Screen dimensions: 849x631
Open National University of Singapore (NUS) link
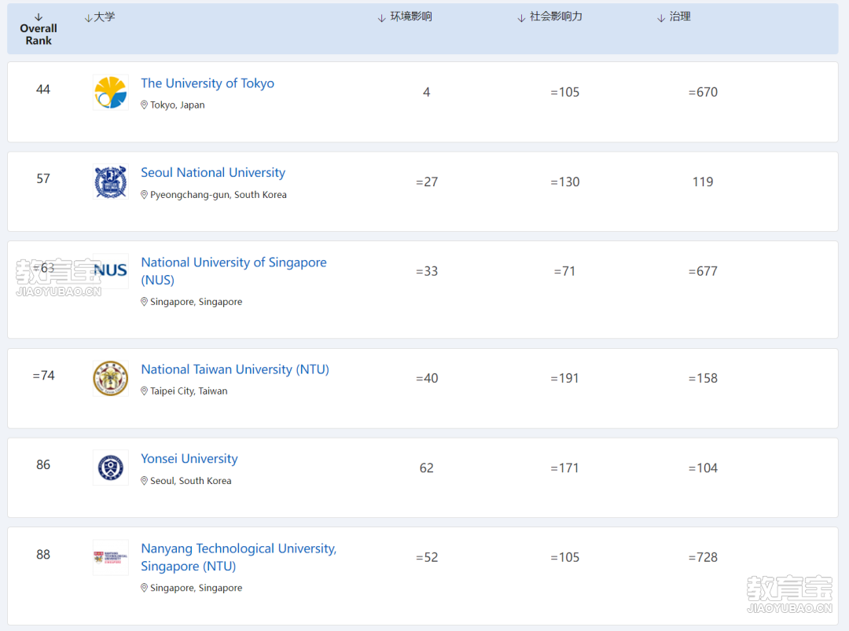pos(234,271)
